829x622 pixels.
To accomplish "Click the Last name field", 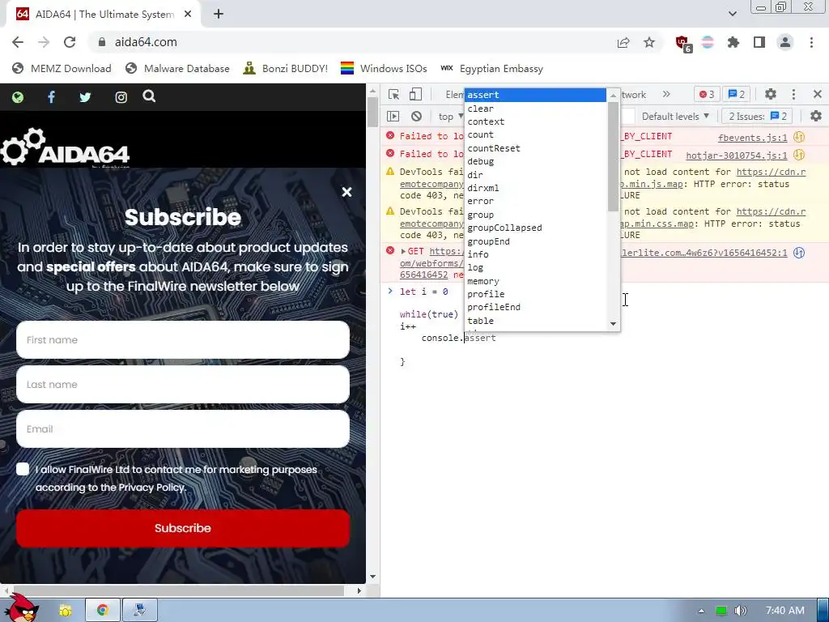I will [x=183, y=385].
